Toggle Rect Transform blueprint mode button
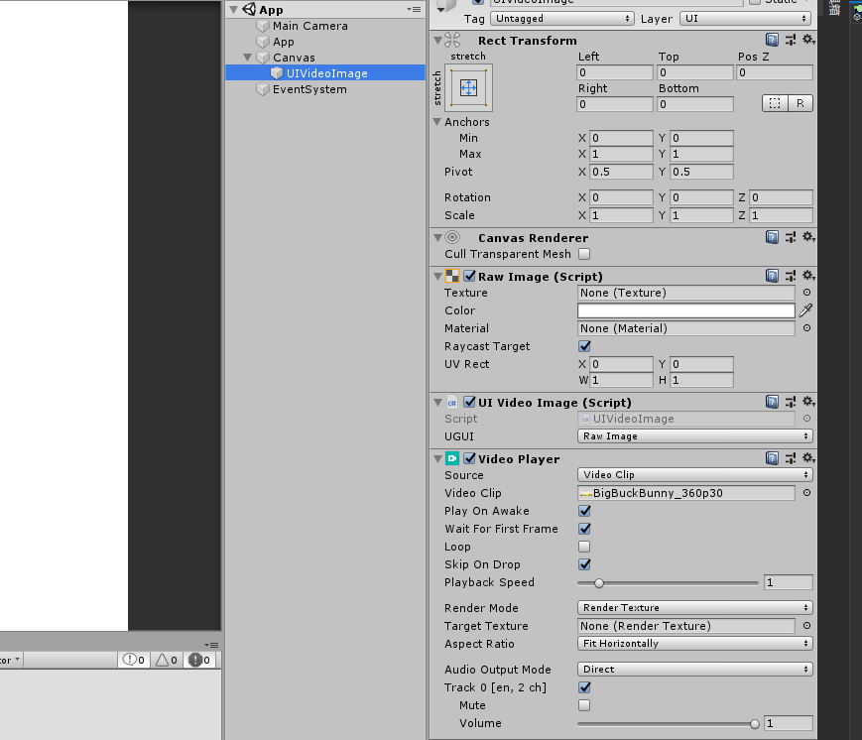This screenshot has height=740, width=862. [x=775, y=103]
